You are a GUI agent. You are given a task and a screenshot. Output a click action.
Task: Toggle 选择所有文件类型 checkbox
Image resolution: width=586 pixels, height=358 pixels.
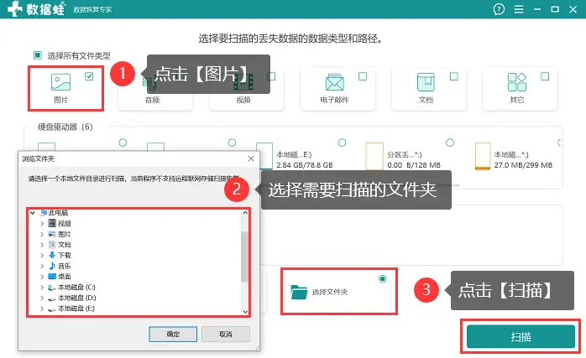pyautogui.click(x=38, y=55)
